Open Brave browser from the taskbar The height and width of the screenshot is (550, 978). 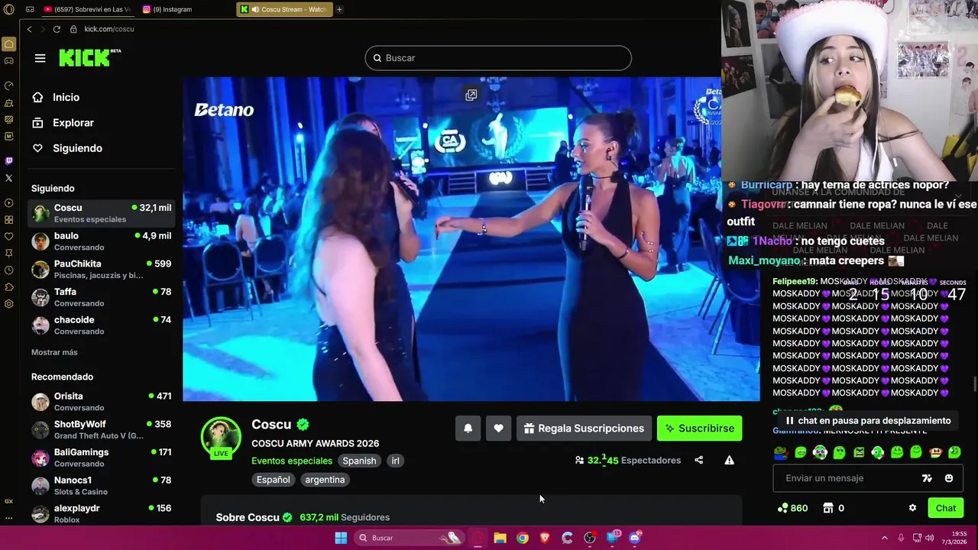click(x=545, y=538)
